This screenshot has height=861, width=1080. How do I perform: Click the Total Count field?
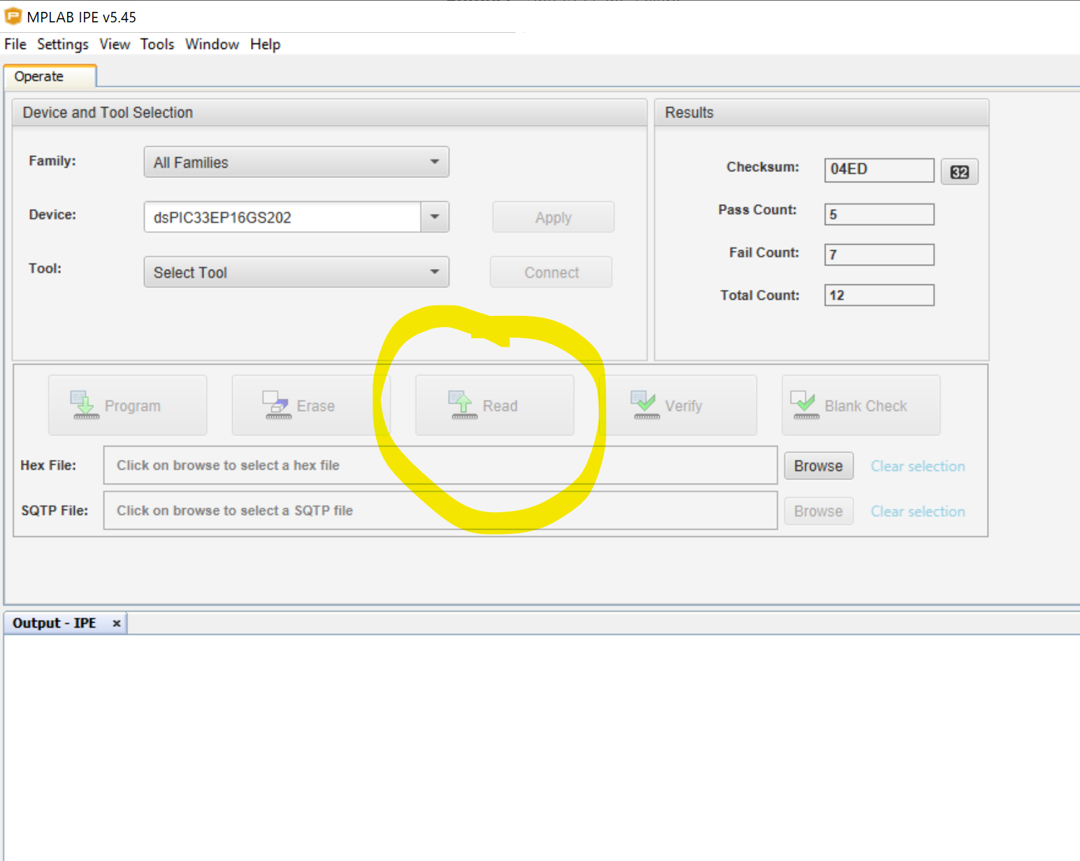(879, 295)
